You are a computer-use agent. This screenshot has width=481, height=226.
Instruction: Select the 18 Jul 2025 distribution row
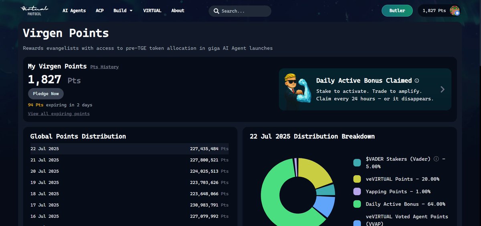coord(130,194)
